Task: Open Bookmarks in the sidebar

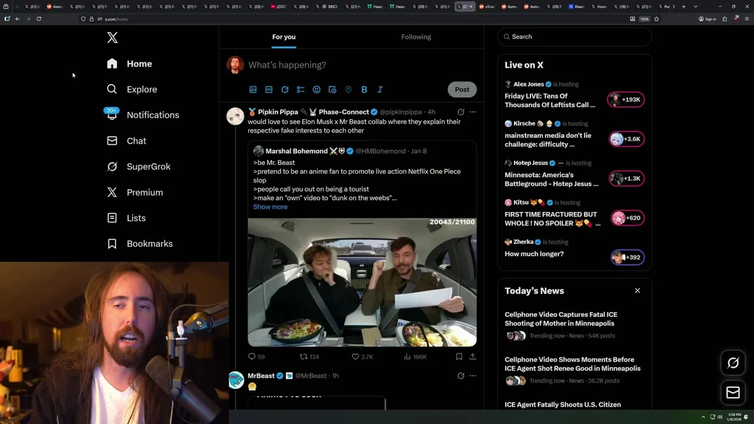Action: 140,244
